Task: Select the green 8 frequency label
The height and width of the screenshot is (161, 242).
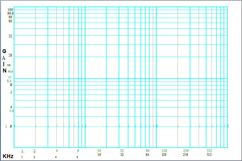Action: (78, 151)
